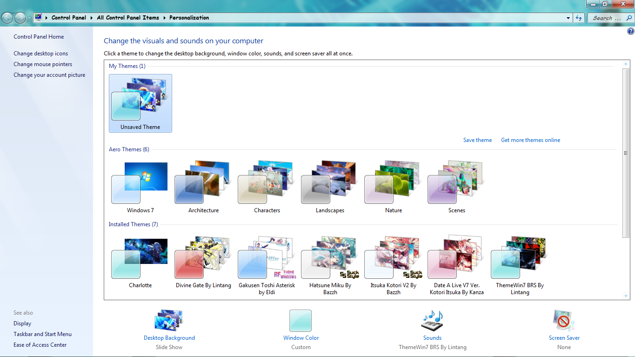This screenshot has width=635, height=357.
Task: Open the Sounds link
Action: click(x=432, y=338)
